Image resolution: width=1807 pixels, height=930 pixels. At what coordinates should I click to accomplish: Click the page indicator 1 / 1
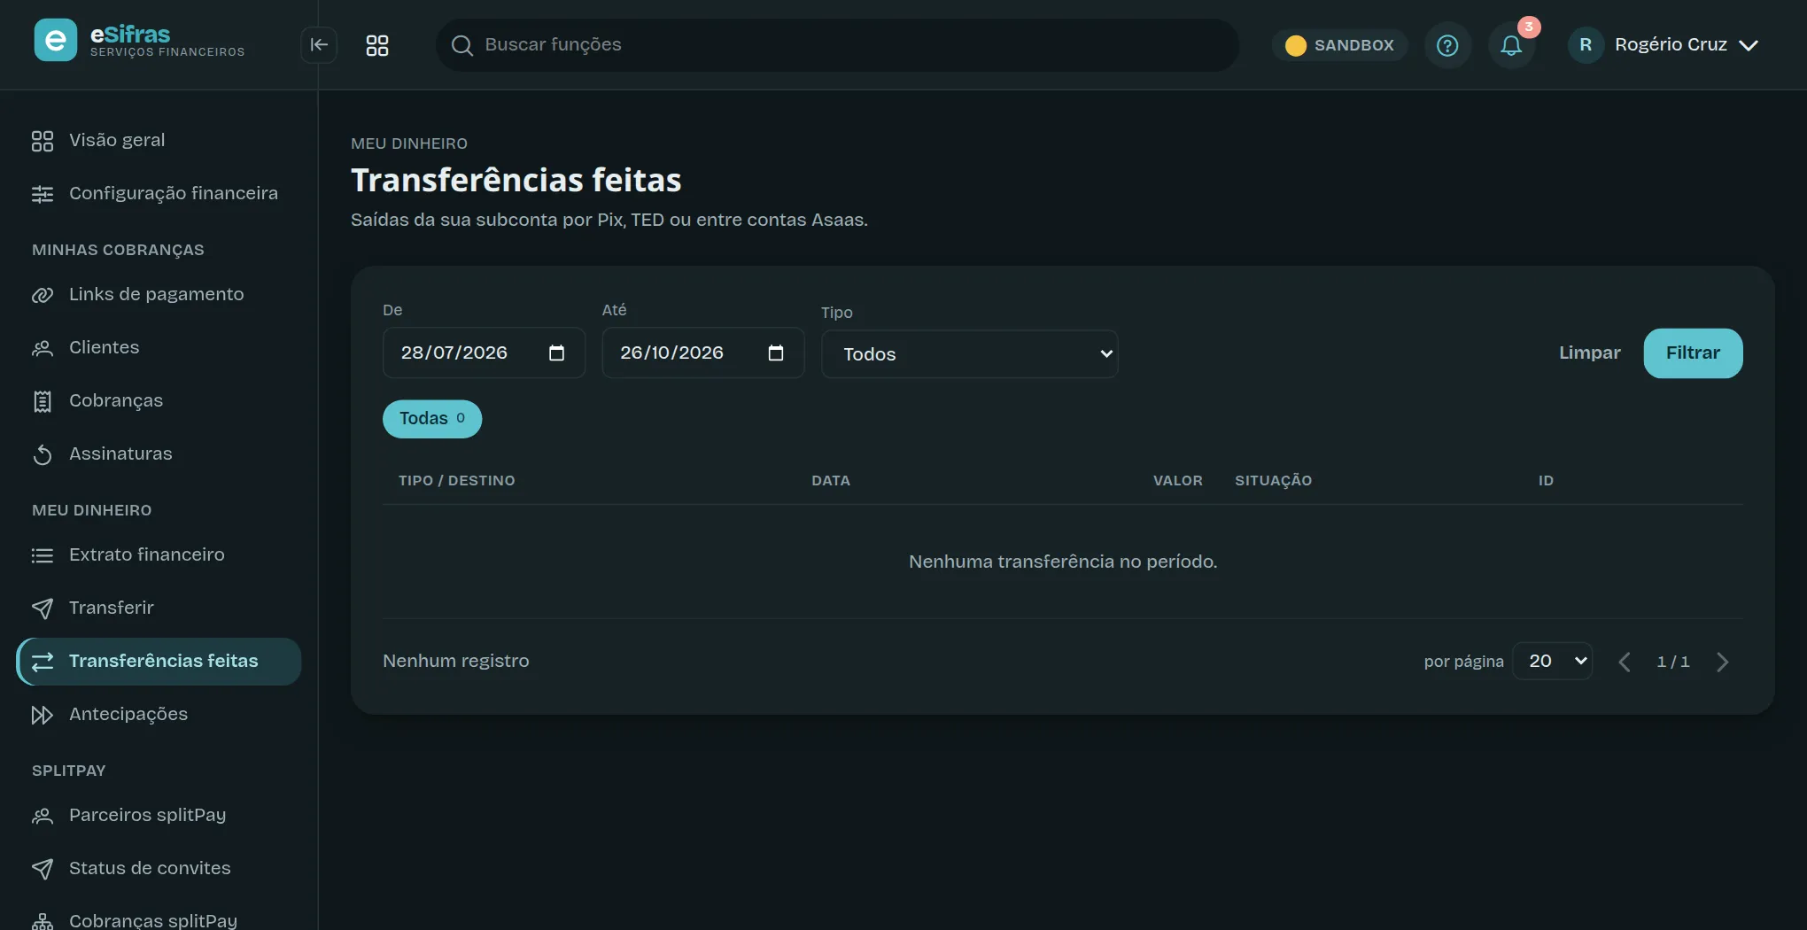pos(1673,662)
